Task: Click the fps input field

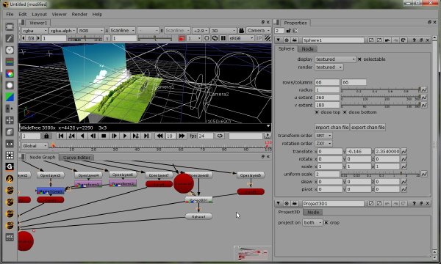Action: [205, 136]
